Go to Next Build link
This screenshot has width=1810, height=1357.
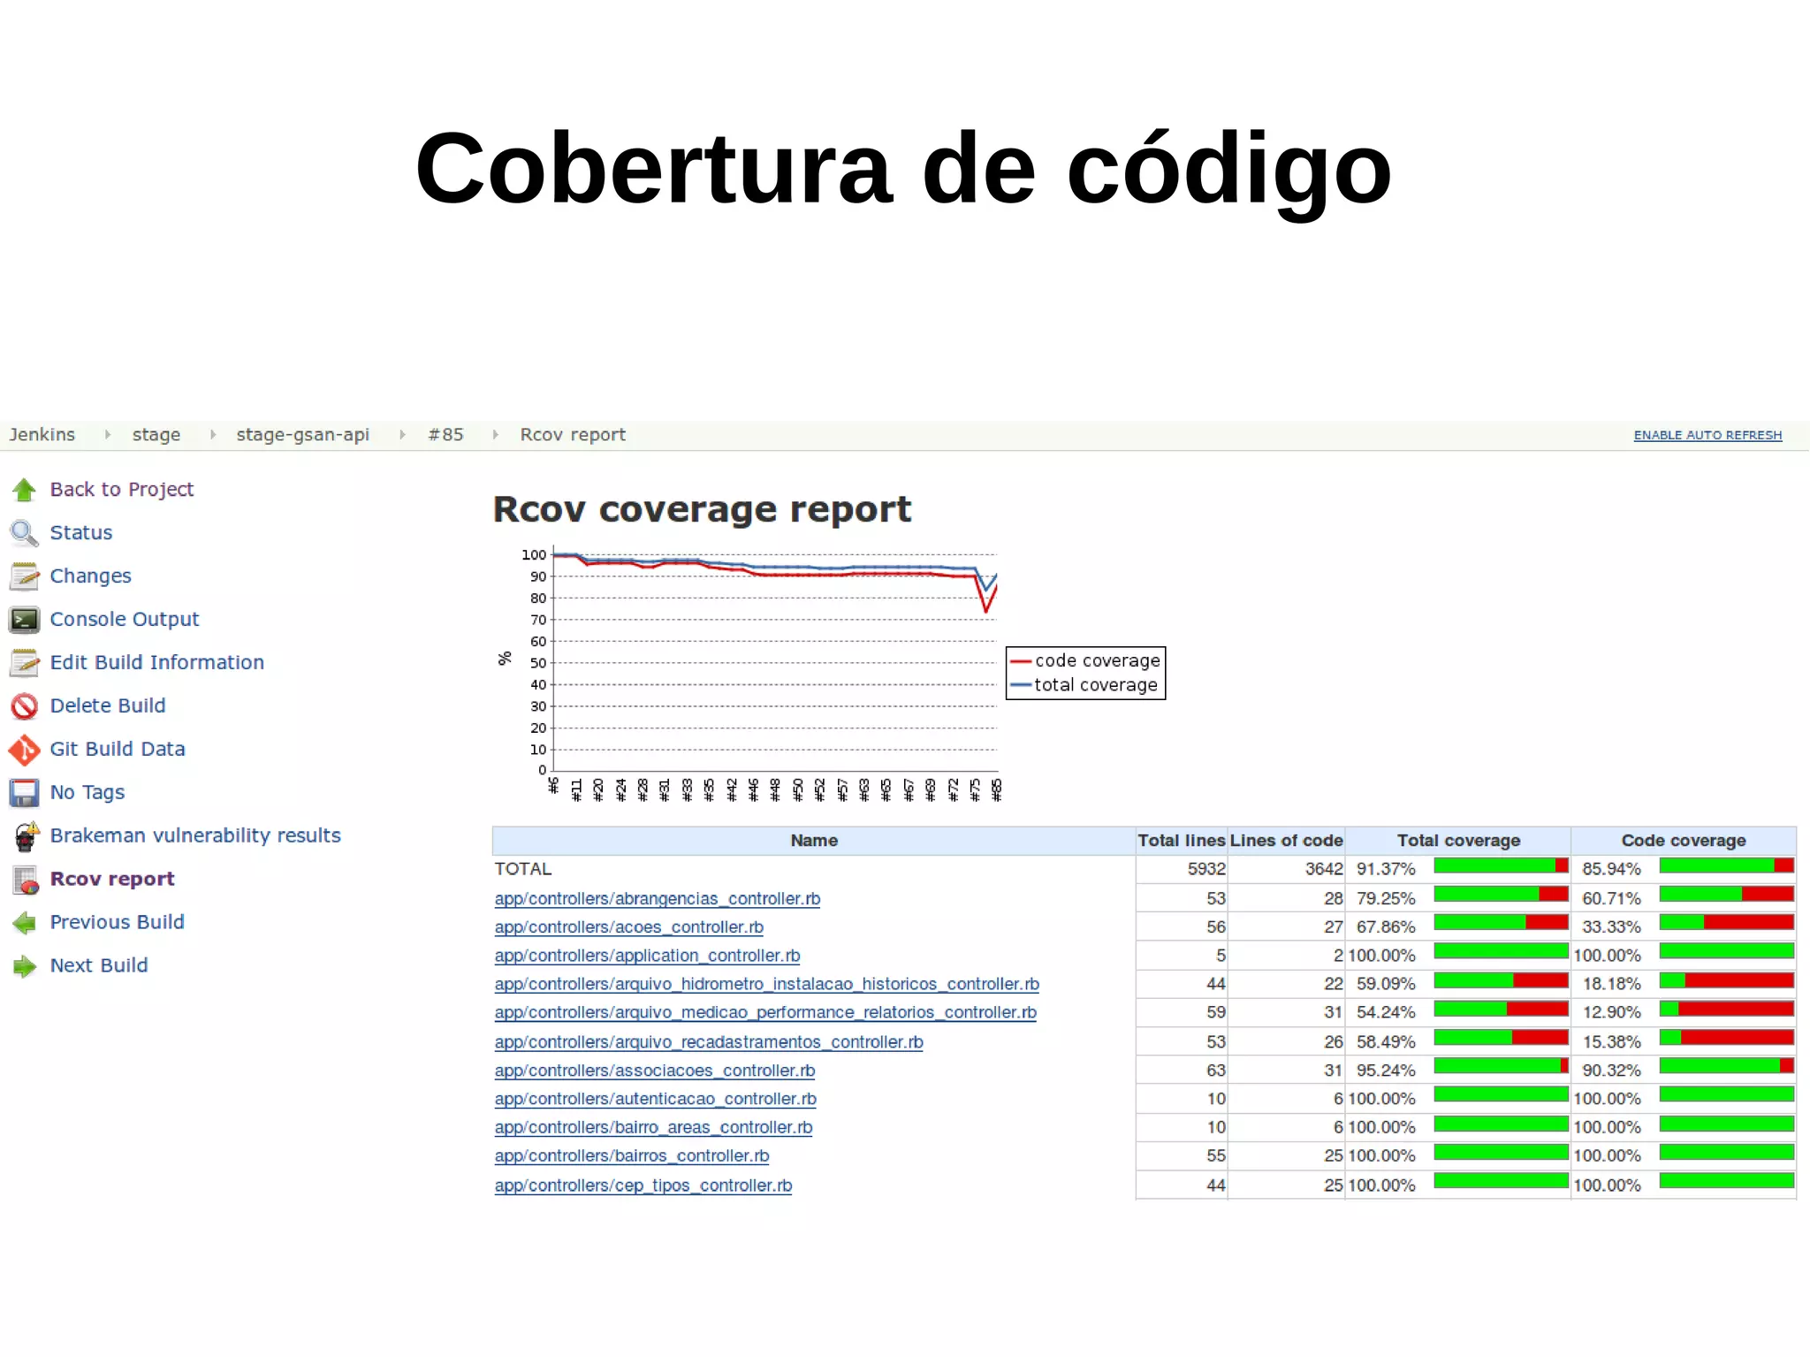pyautogui.click(x=99, y=966)
